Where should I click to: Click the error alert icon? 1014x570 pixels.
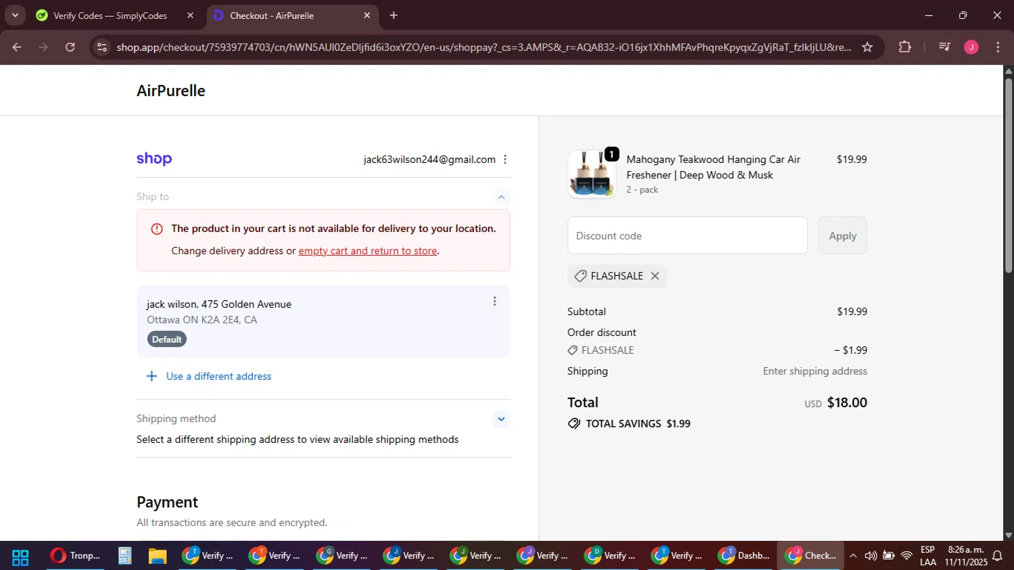157,229
